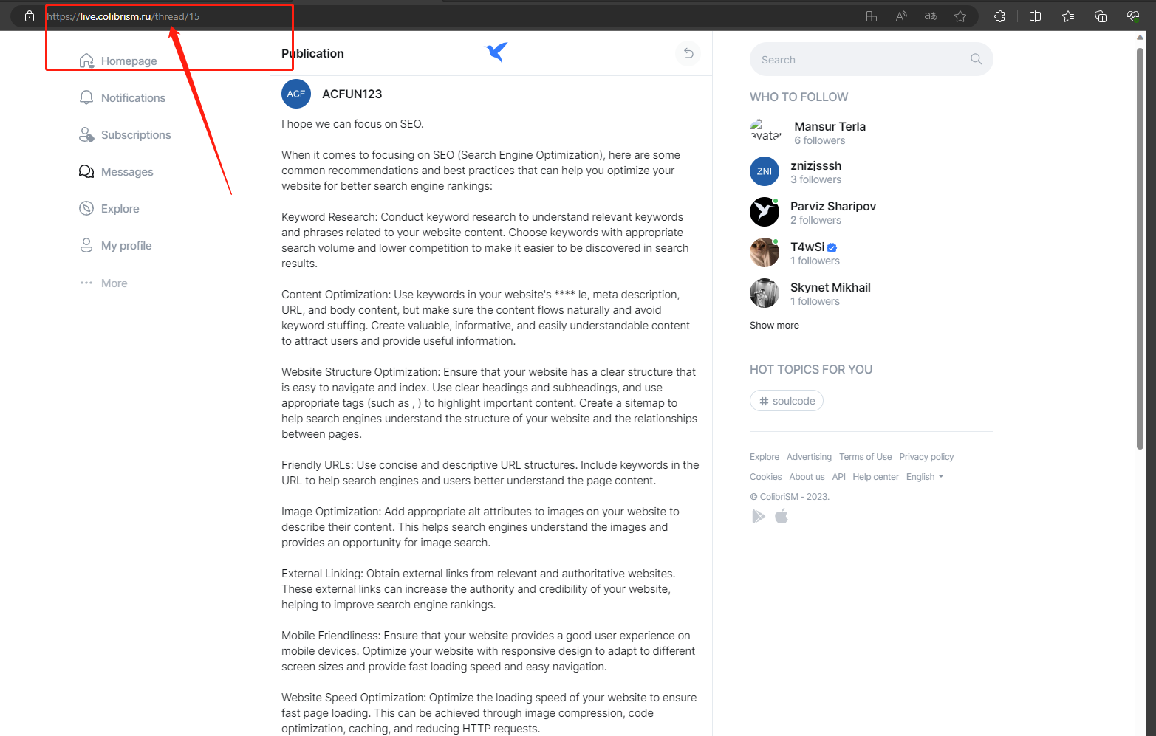Open Messages from the sidebar
Viewport: 1156px width, 736px height.
tap(117, 172)
